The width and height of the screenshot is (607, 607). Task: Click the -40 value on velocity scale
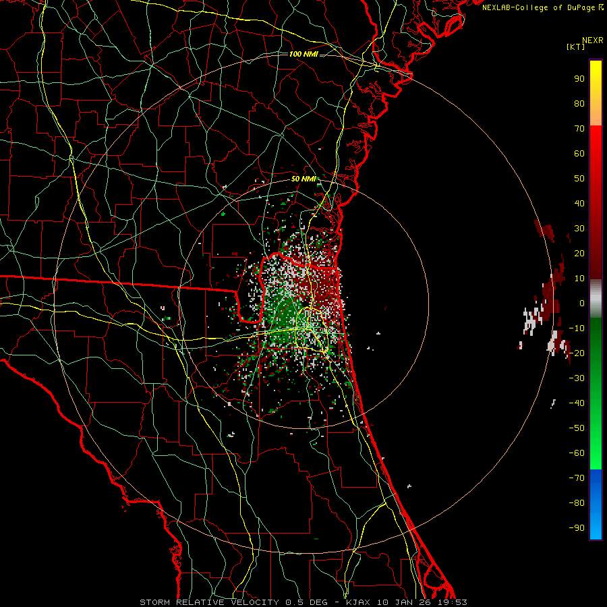(577, 403)
